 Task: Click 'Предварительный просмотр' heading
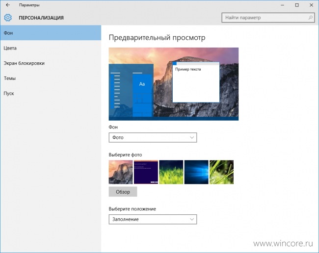click(x=157, y=38)
